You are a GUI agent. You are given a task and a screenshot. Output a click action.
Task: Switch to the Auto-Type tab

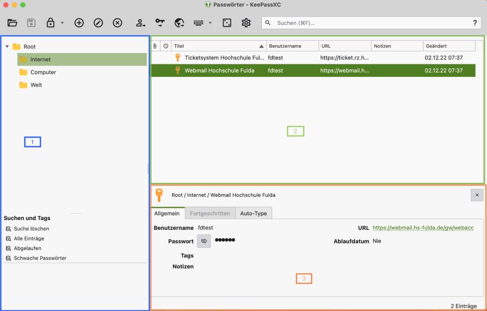253,213
